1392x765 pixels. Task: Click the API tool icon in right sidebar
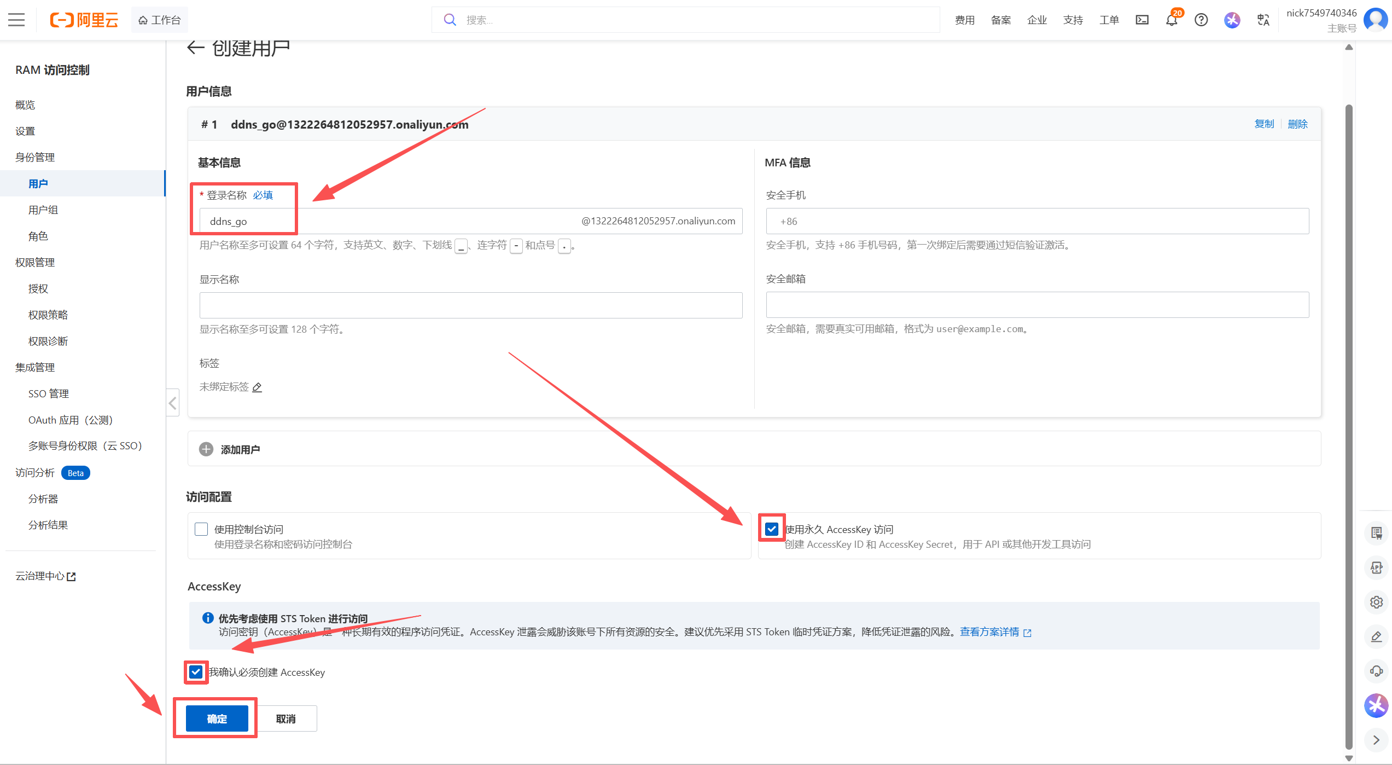pos(1376,567)
